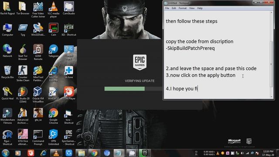Click the Windows Start orb

[x=5, y=153]
